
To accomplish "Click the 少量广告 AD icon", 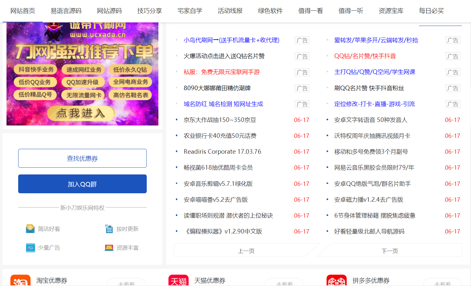I will [30, 247].
